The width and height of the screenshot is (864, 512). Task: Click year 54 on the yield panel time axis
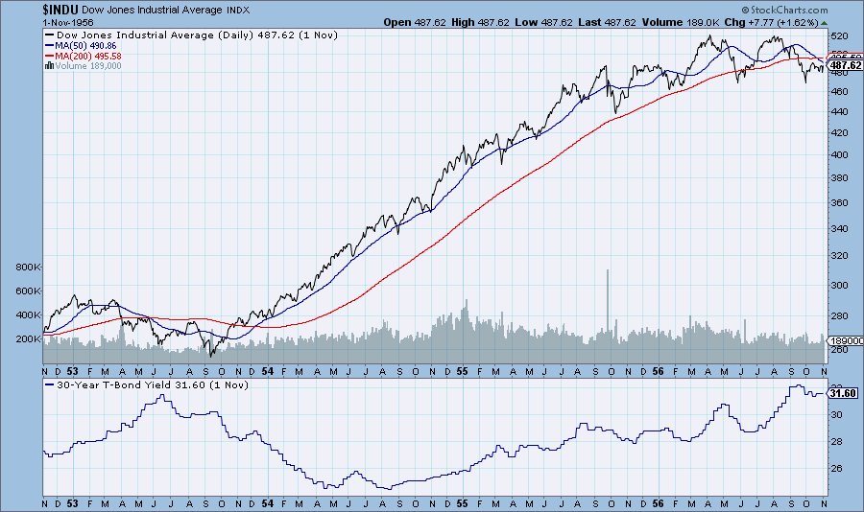coord(268,503)
